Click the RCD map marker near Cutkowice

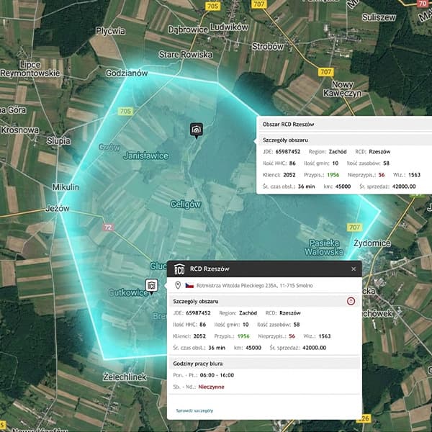click(152, 286)
